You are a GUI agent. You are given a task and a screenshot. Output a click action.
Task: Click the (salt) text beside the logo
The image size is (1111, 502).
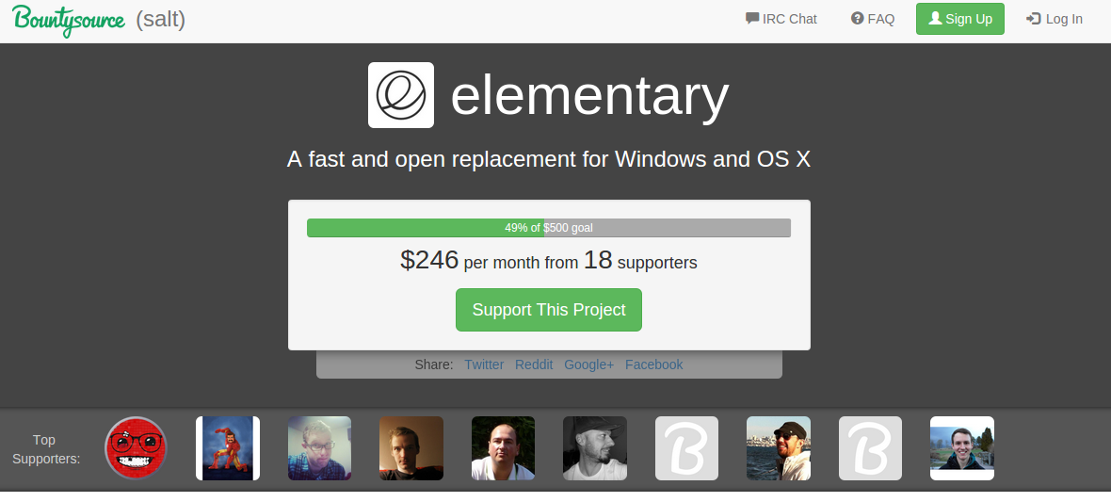[161, 19]
